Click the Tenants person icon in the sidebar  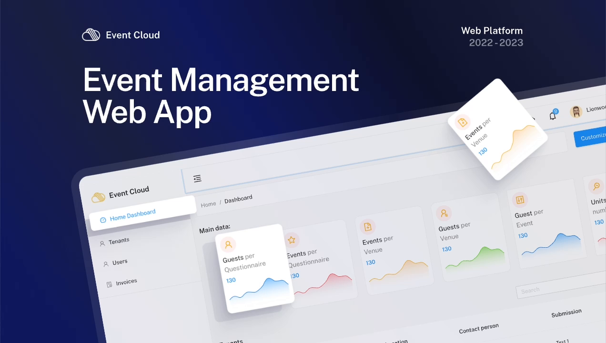click(102, 243)
